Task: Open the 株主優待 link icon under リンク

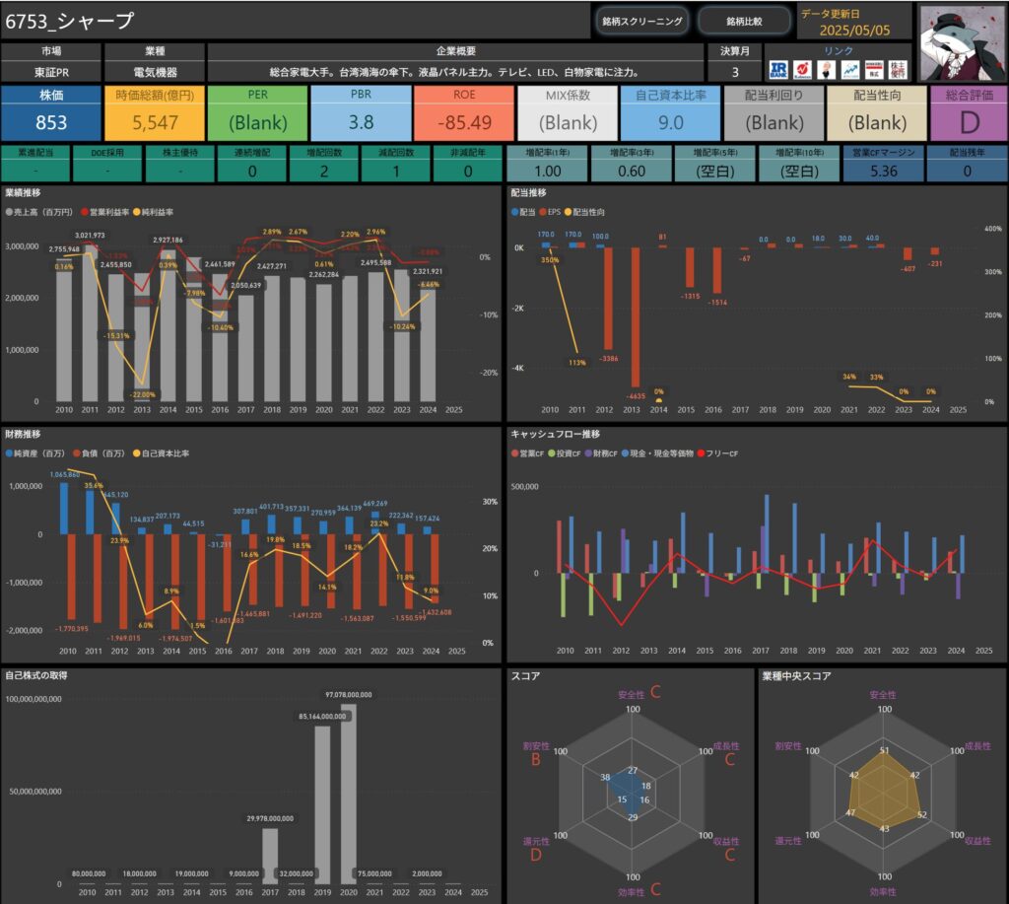Action: (x=898, y=70)
